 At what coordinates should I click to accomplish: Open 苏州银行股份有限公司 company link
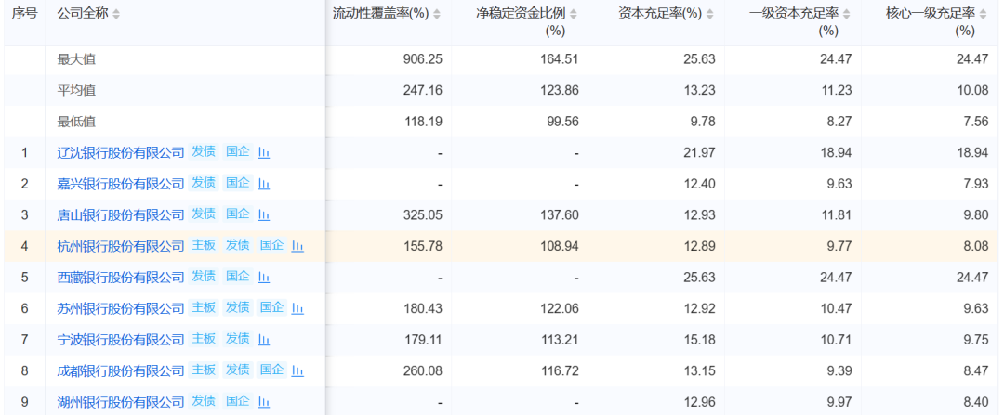coord(120,308)
